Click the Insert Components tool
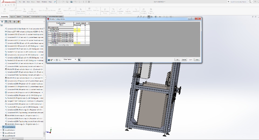This screenshot has height=140, width=259. (x=15, y=10)
